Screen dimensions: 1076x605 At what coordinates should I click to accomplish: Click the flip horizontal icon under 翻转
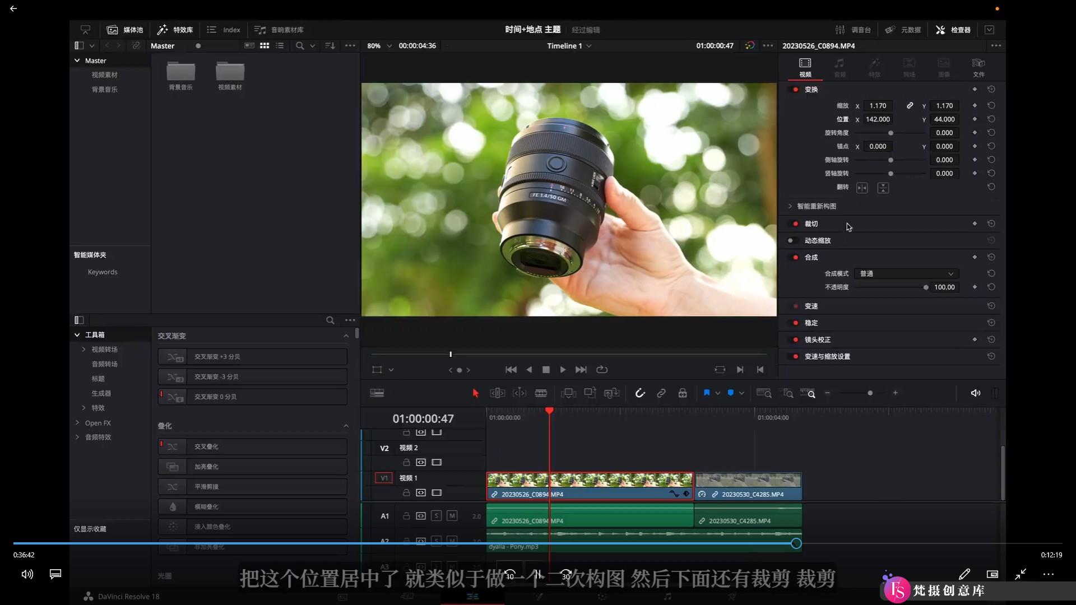862,187
